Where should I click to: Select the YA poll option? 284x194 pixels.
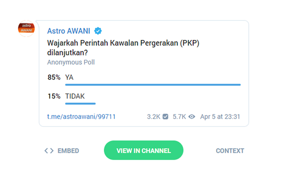(x=69, y=77)
